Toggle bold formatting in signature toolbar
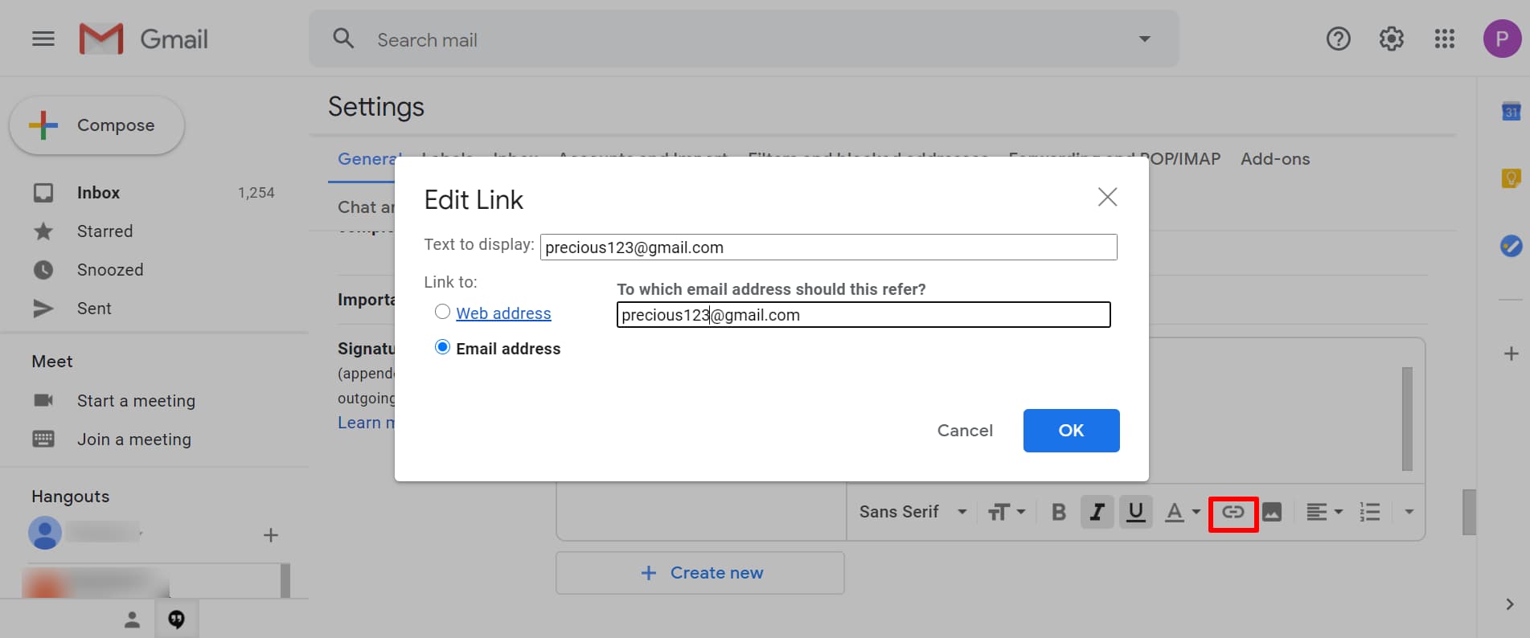1530x638 pixels. [x=1059, y=512]
